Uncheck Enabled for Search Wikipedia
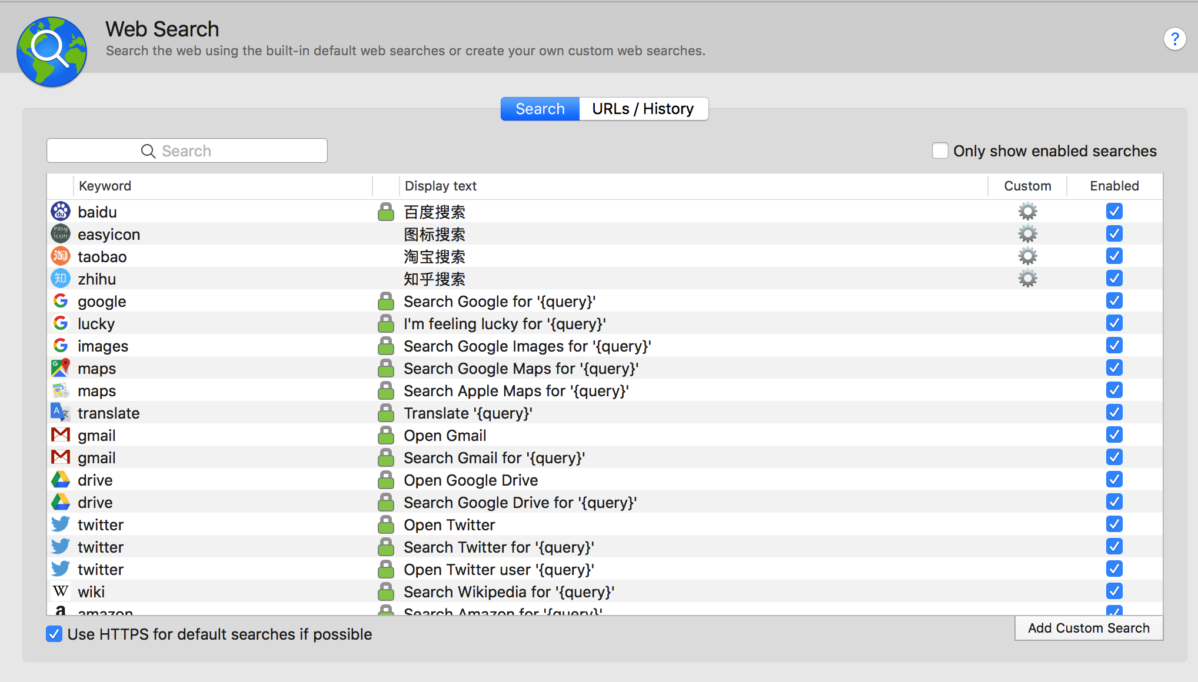This screenshot has width=1198, height=682. [1114, 591]
